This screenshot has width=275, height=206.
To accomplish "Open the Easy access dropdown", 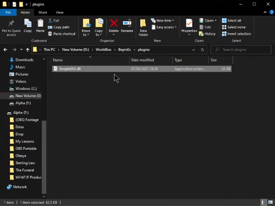I will pos(164,27).
